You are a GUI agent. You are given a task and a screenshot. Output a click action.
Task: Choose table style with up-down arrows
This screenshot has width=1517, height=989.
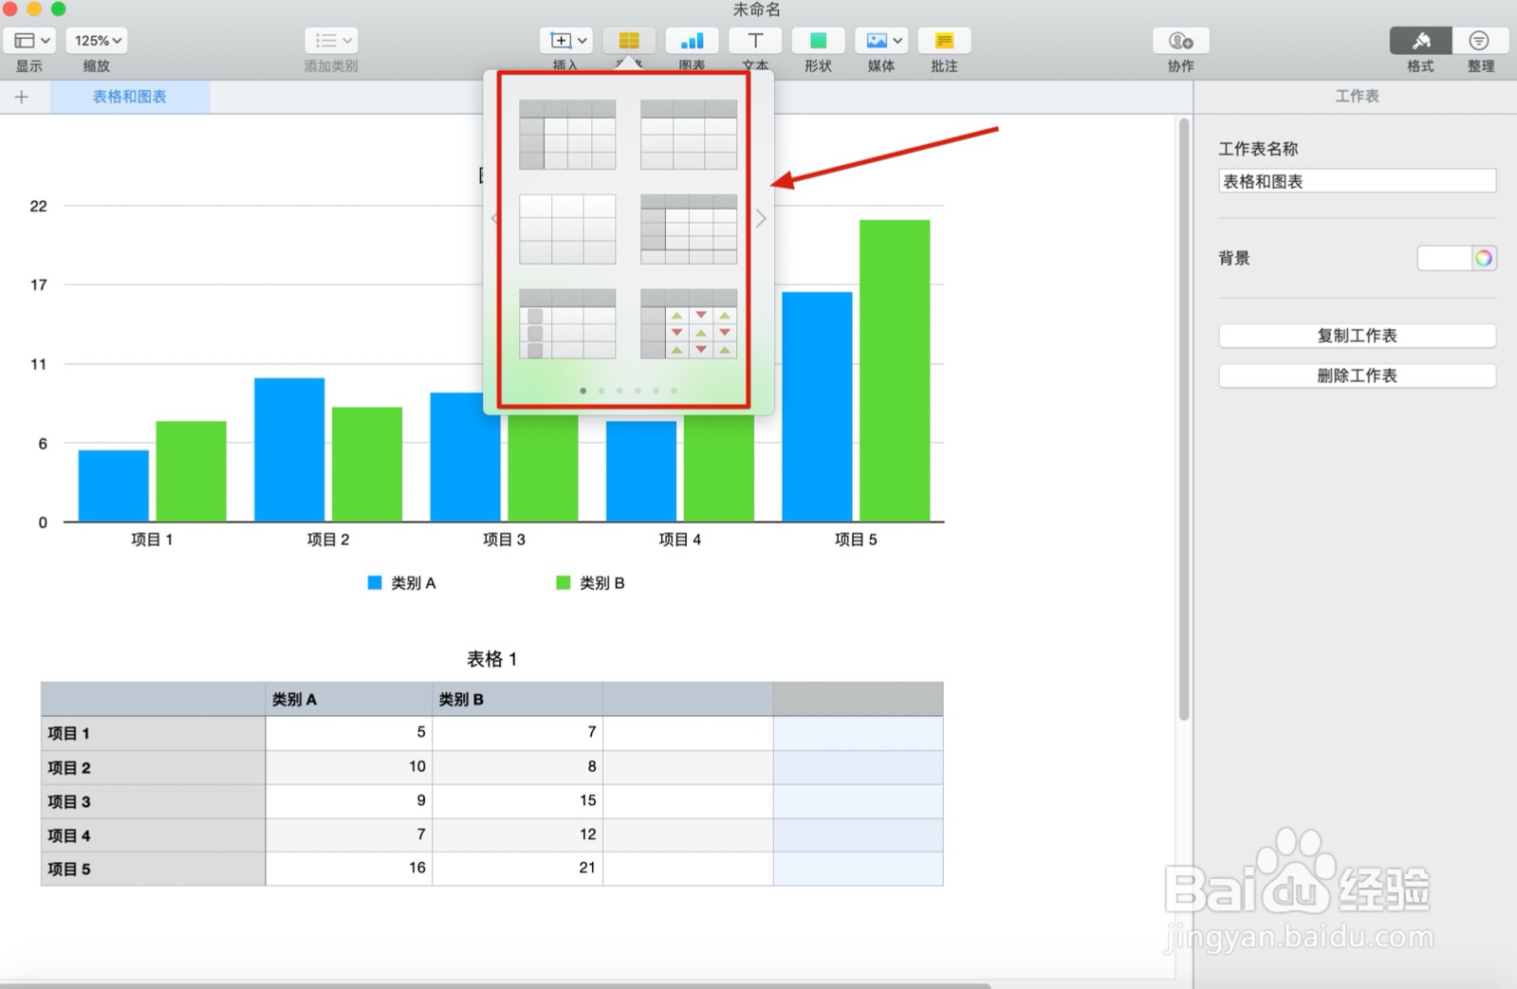click(x=689, y=324)
